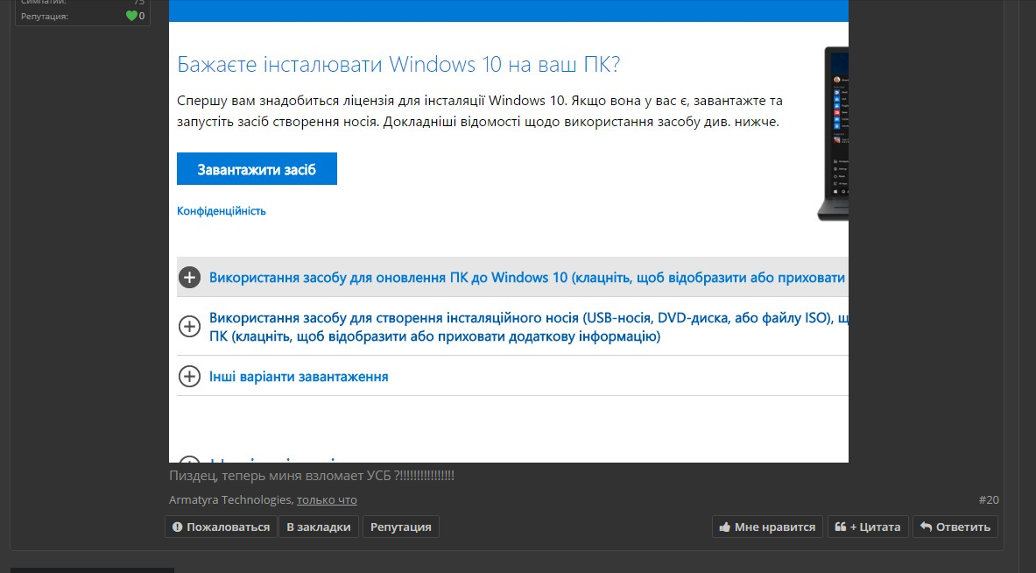The width and height of the screenshot is (1036, 573).
Task: Click the Завантажити засіб download button
Action: click(257, 168)
